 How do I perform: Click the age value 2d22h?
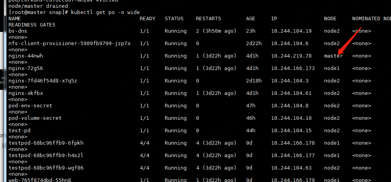pyautogui.click(x=254, y=44)
